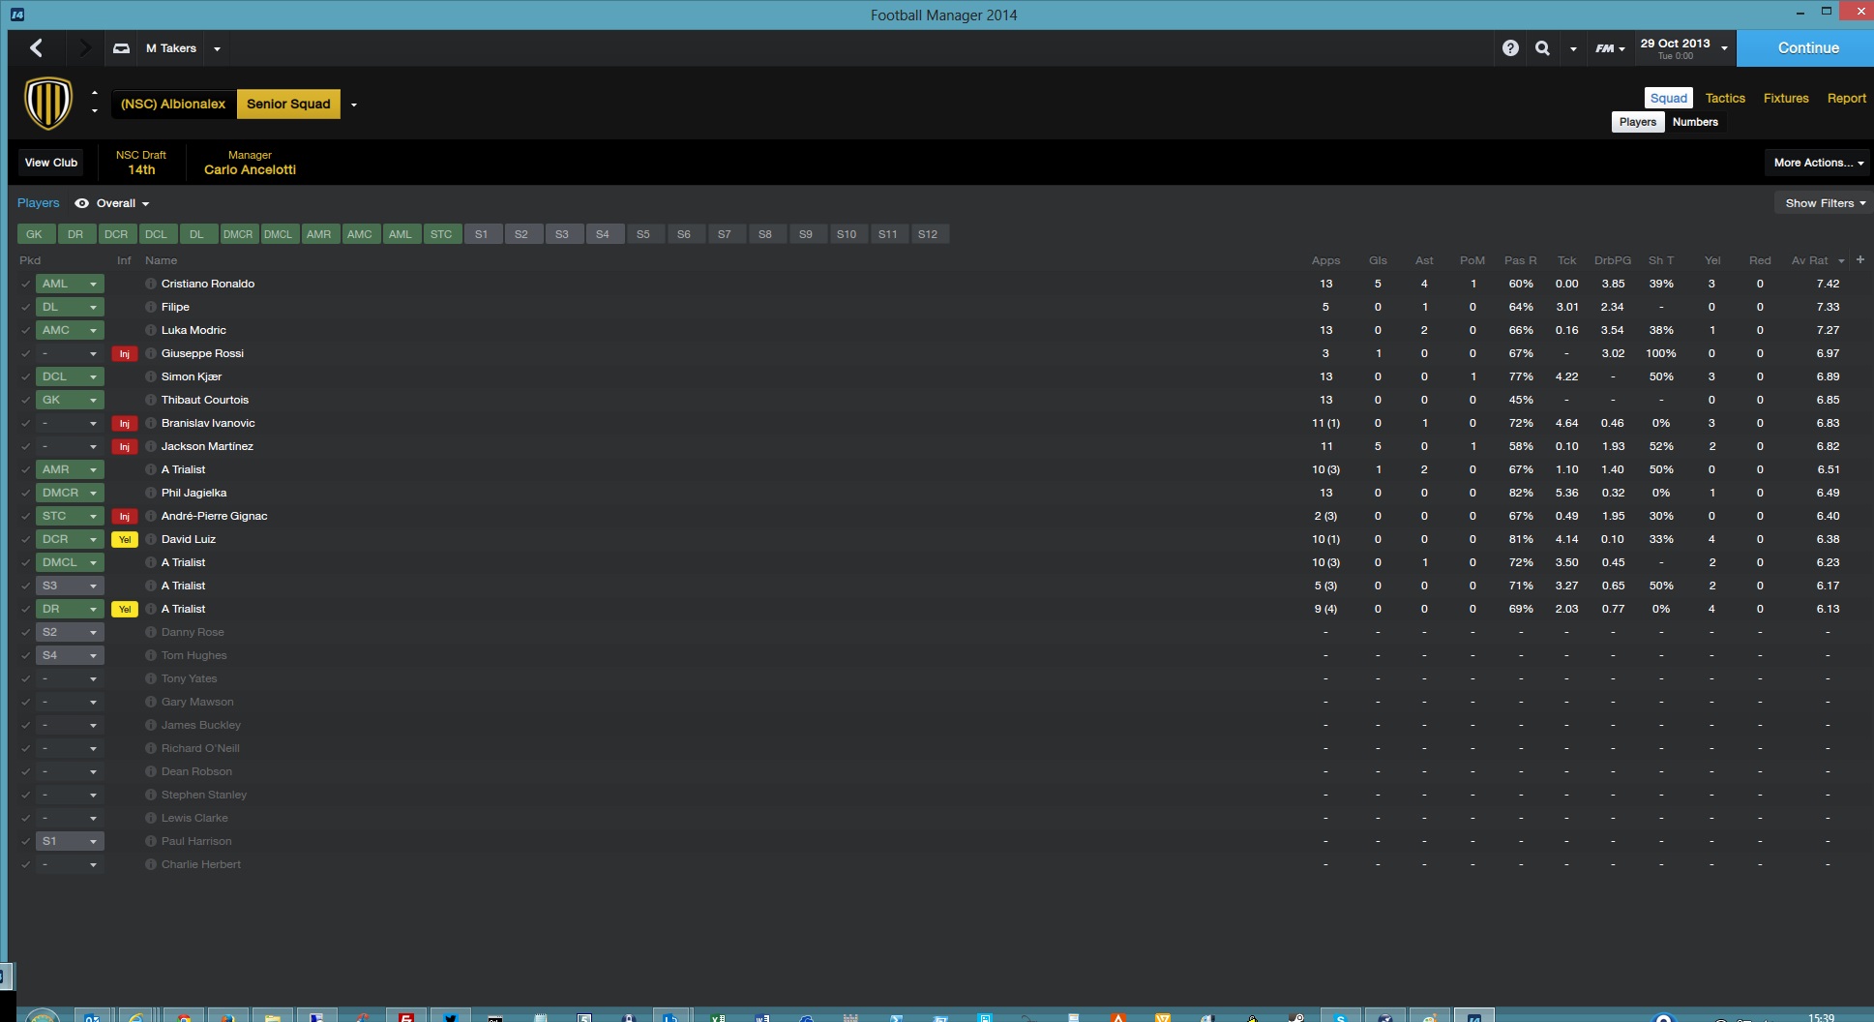This screenshot has height=1022, width=1874.
Task: Click the info icon beside Danny Rose
Action: (x=151, y=632)
